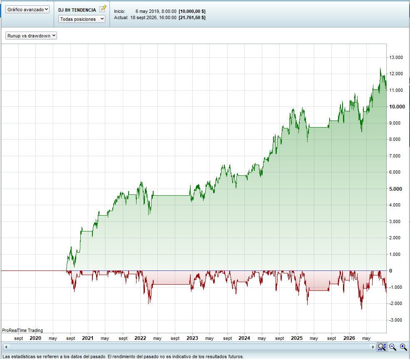Click the DJ 8H TENDENCIA strategy title
The height and width of the screenshot is (359, 410).
click(x=77, y=10)
